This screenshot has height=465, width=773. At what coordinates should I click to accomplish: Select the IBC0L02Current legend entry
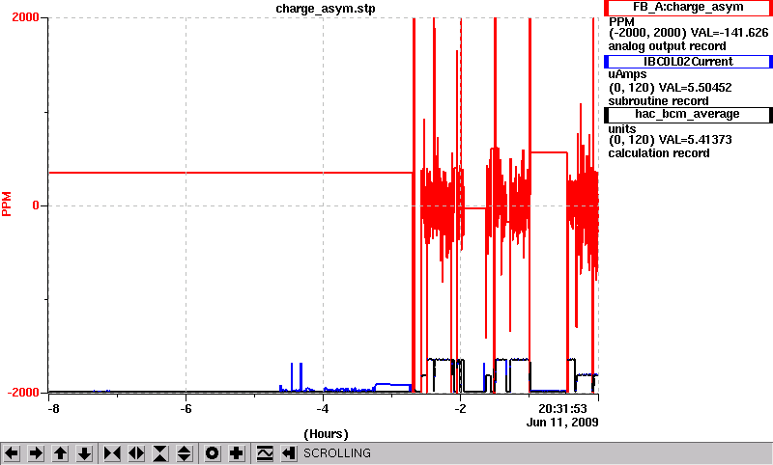point(688,62)
